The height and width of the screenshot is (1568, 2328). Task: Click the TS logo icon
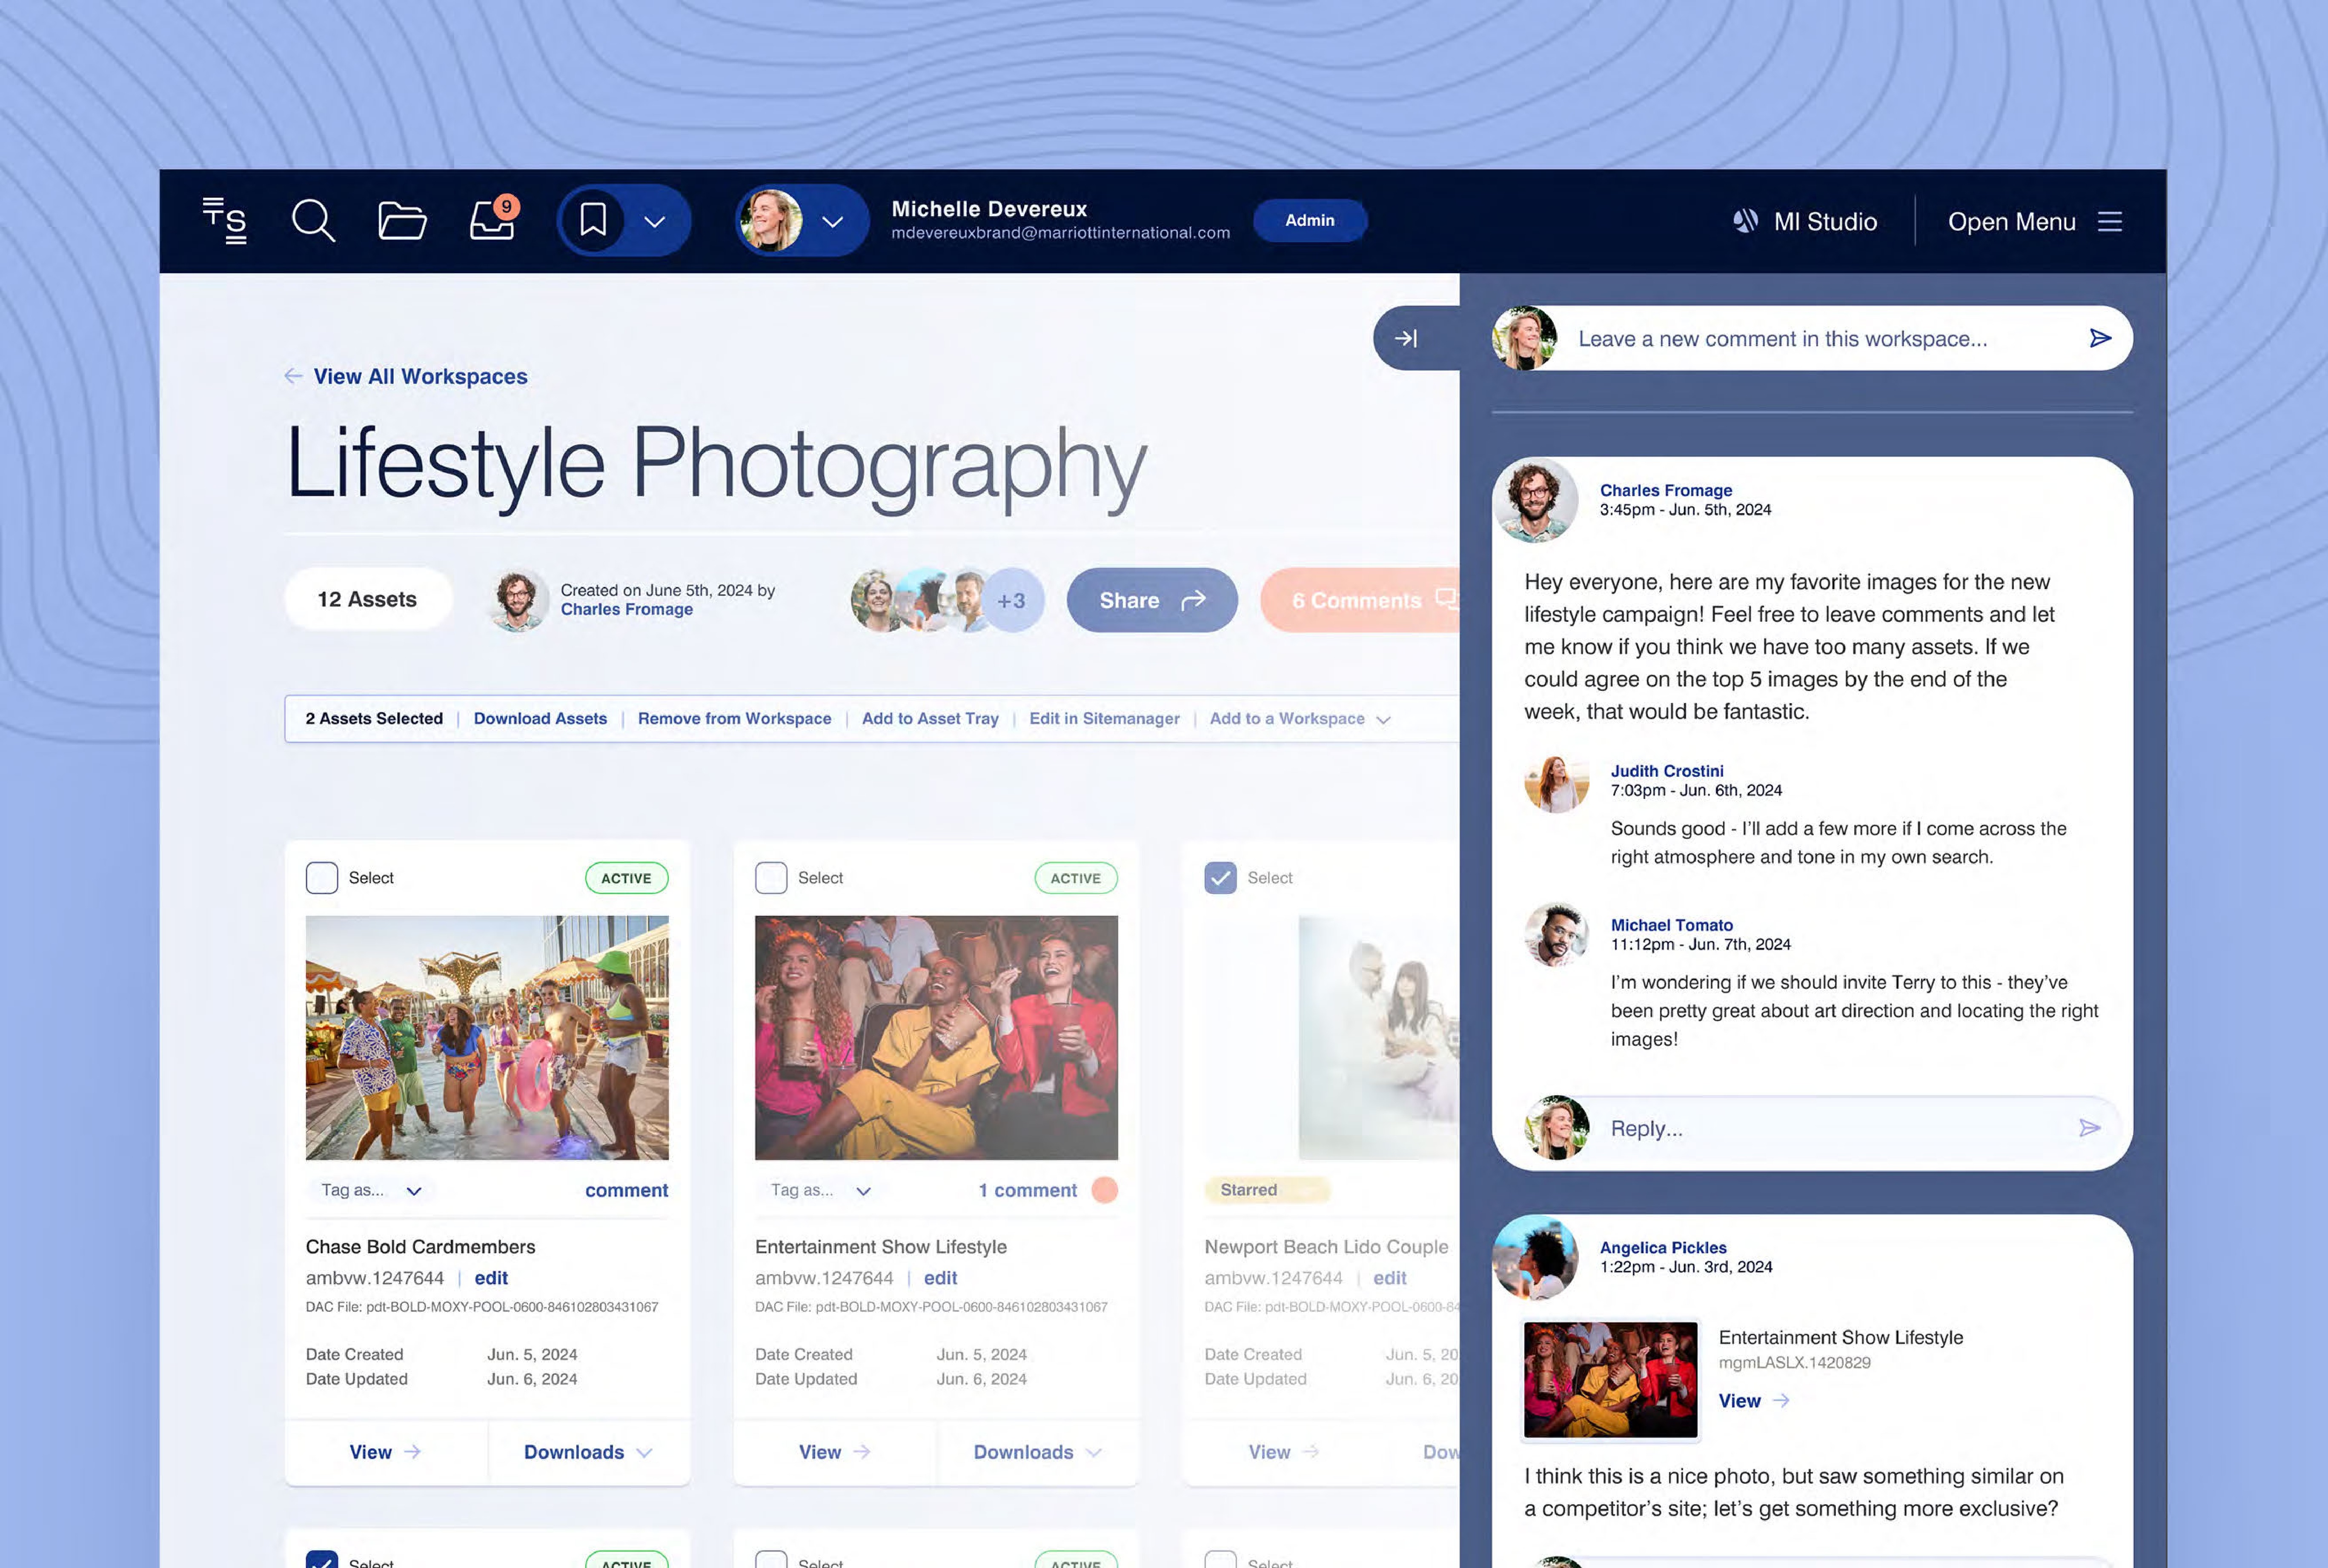click(x=225, y=220)
